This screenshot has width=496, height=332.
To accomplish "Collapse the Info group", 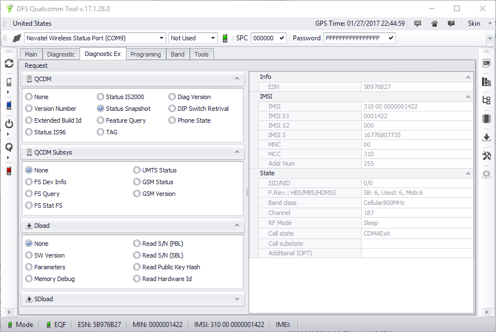I will pos(468,77).
